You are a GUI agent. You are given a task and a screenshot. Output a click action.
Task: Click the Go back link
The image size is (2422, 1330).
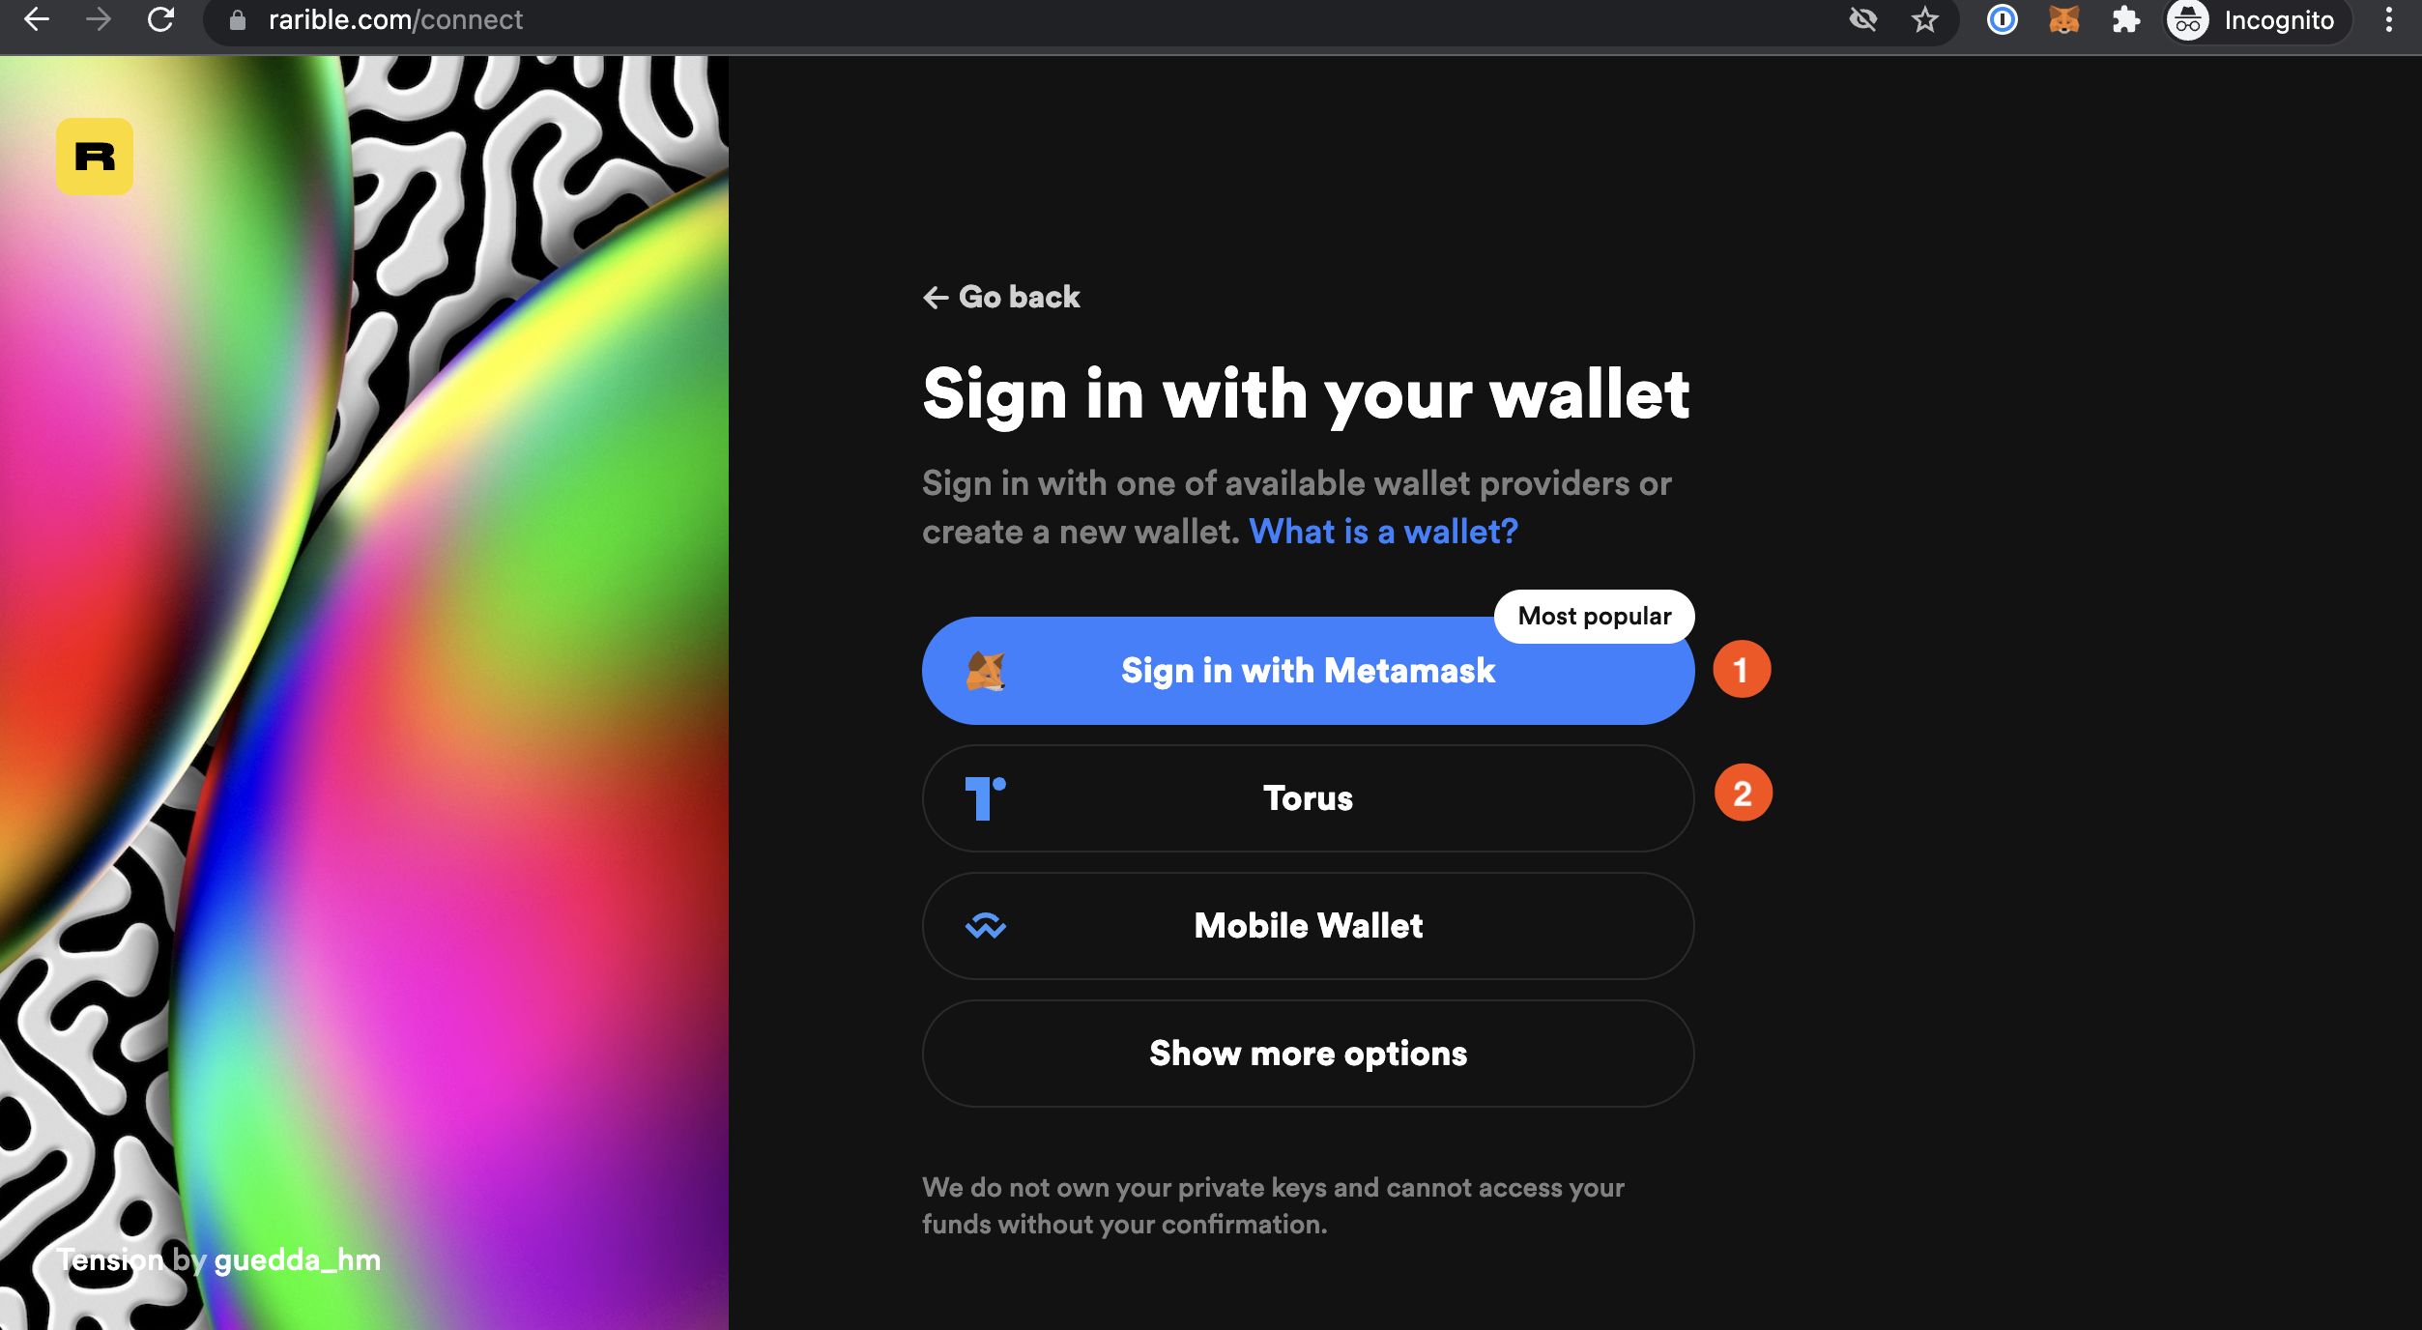pos(1001,297)
